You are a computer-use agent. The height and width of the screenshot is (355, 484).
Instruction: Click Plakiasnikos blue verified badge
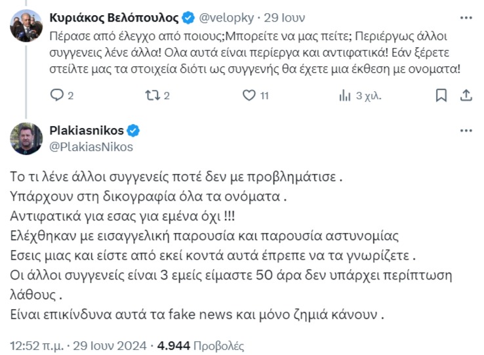(x=133, y=131)
